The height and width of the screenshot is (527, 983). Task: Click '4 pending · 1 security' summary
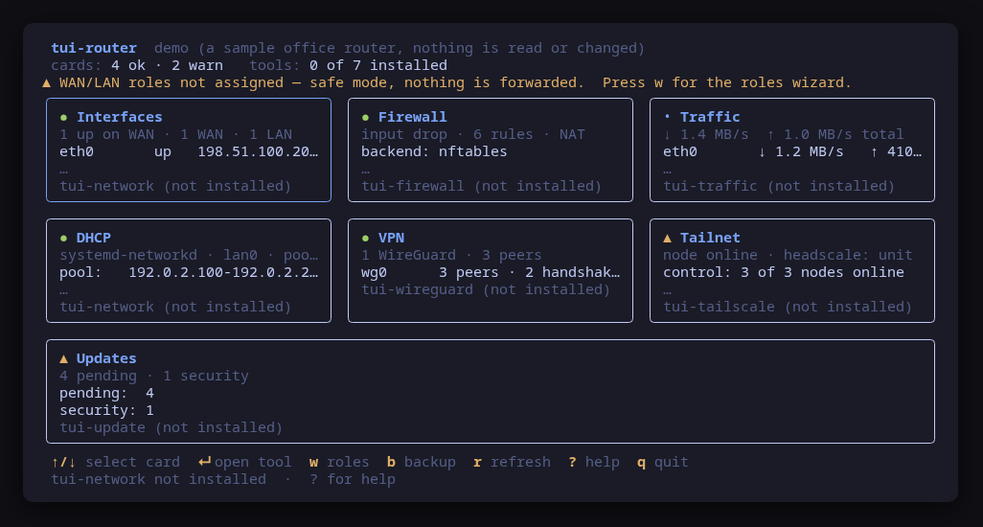pos(154,376)
